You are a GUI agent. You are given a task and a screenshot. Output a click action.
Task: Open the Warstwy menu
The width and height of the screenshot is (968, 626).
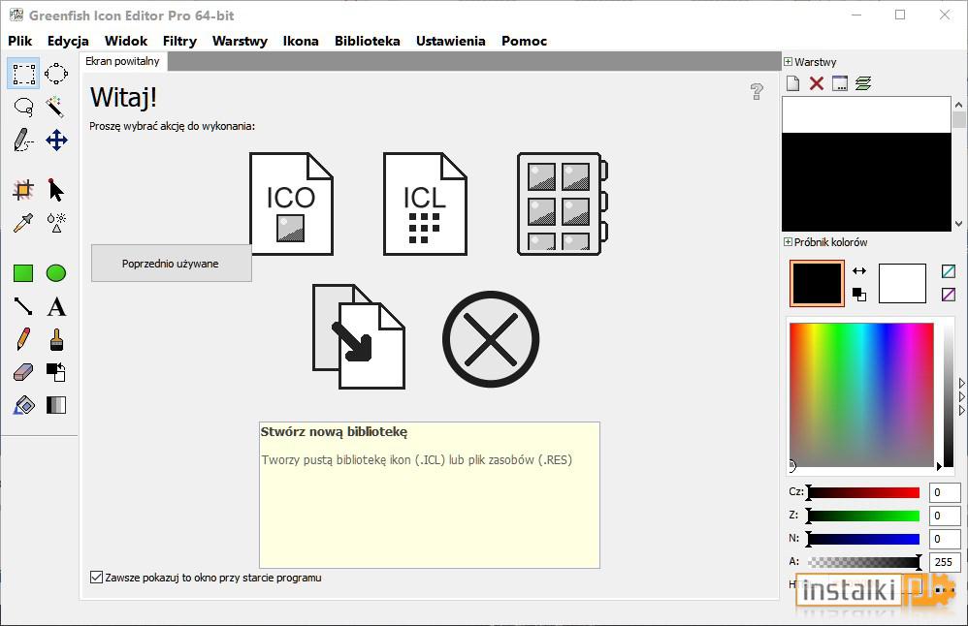(240, 41)
